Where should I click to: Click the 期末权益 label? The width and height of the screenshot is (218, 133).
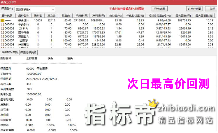(6, 94)
